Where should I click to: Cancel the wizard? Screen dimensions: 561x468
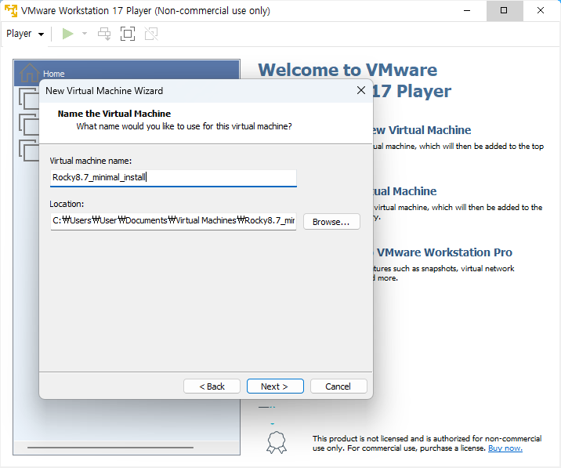point(338,386)
